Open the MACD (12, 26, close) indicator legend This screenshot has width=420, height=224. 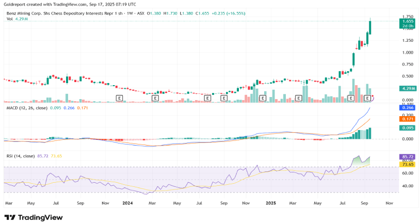(26, 109)
